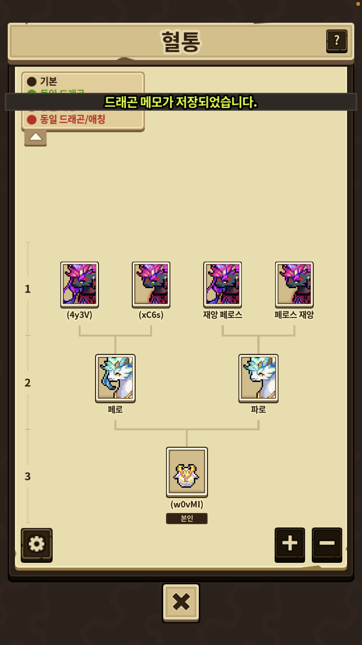This screenshot has height=645, width=362.
Task: Click generation 2 marker on the scale
Action: click(x=28, y=383)
